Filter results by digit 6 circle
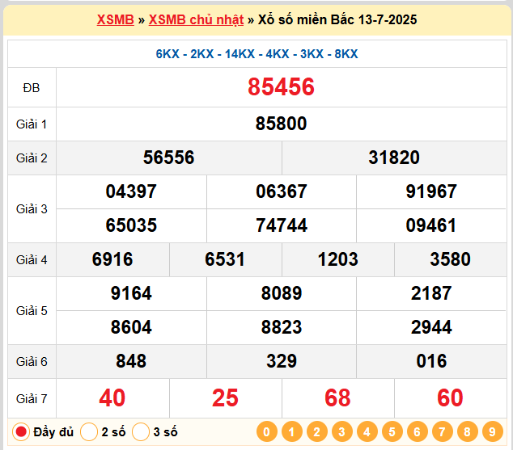Viewport: 513px width, 450px height. click(x=418, y=431)
